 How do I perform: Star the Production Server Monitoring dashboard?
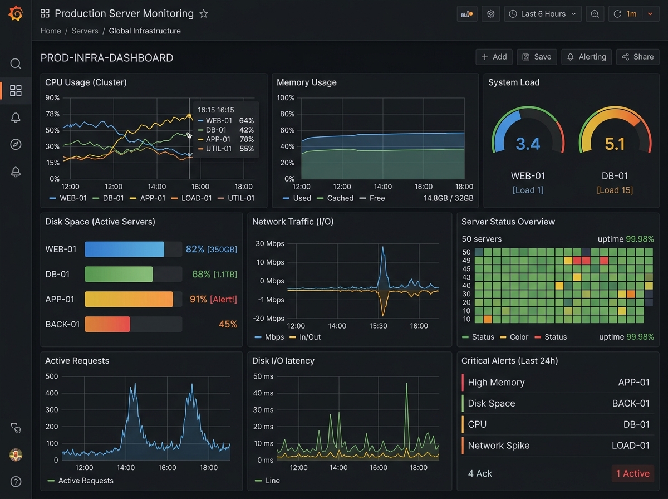coord(204,14)
